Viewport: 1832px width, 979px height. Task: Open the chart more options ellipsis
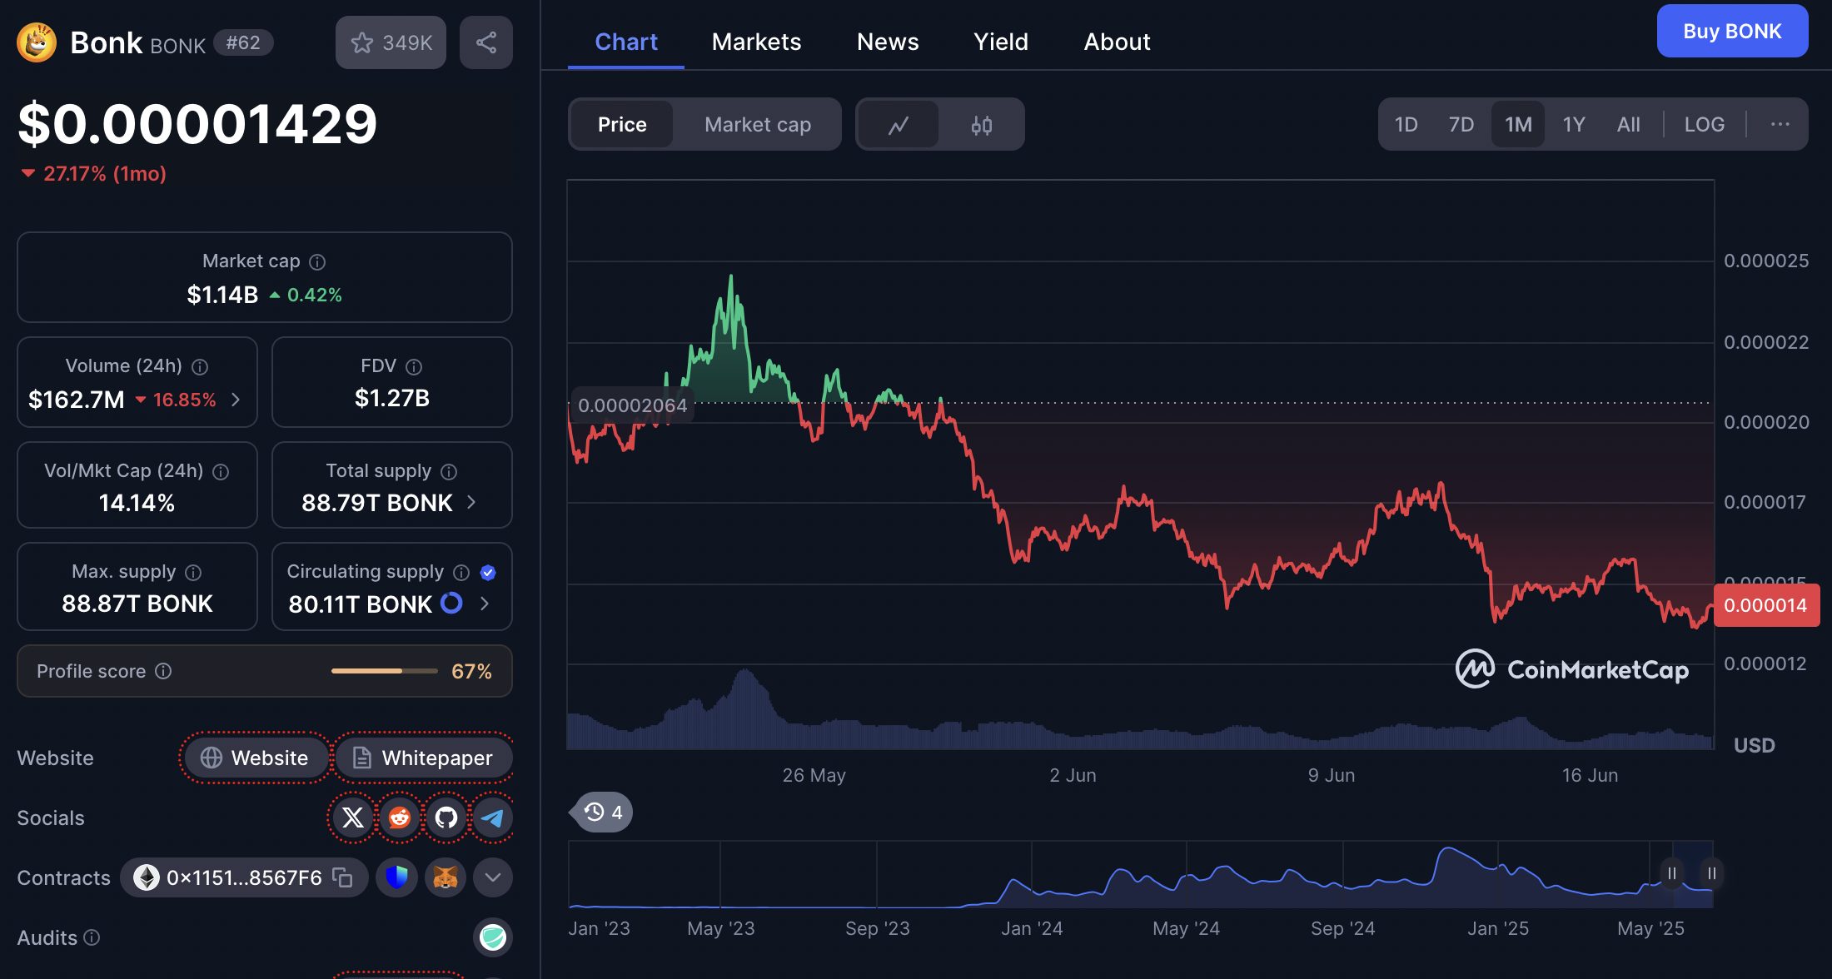[x=1780, y=125]
